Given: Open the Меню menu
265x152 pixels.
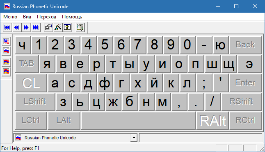Looking at the screenshot, I should click(x=10, y=17).
